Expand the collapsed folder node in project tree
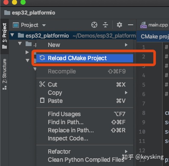Screen dimensions: 169x166 [27, 52]
